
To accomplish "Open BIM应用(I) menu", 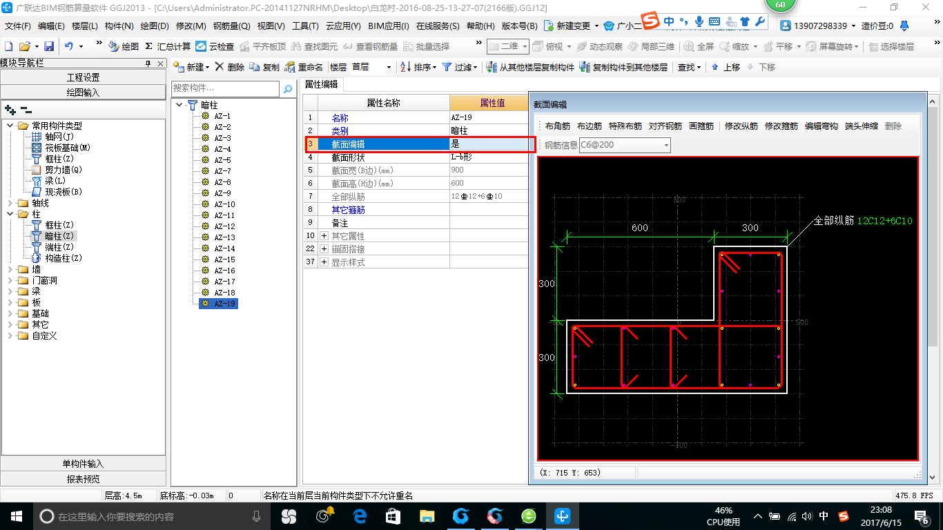I will (x=389, y=26).
